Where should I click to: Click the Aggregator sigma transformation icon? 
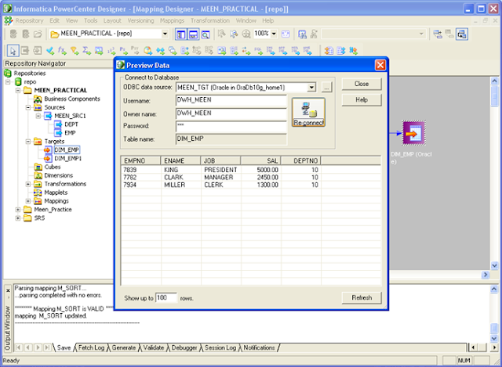(x=87, y=50)
